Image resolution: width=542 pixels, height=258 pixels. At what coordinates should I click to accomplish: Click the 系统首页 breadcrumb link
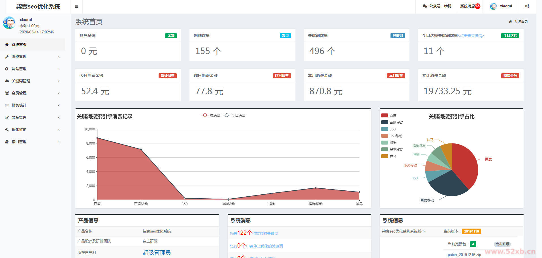[x=521, y=21]
